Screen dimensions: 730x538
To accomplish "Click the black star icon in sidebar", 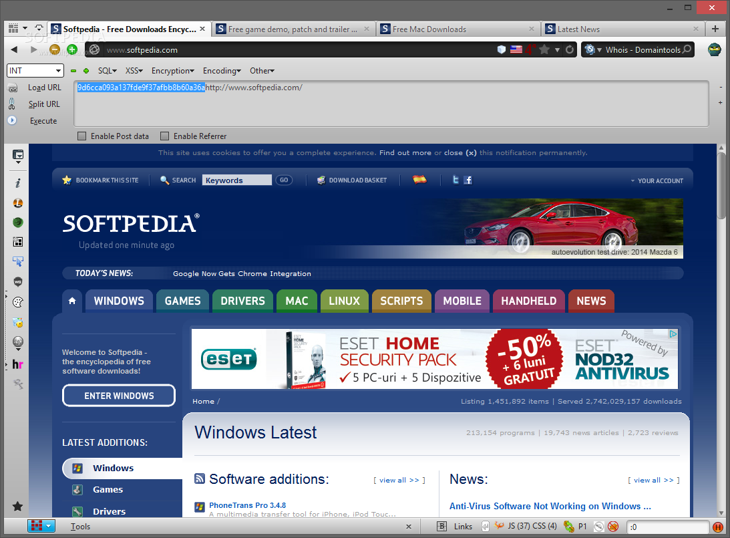I will click(17, 507).
